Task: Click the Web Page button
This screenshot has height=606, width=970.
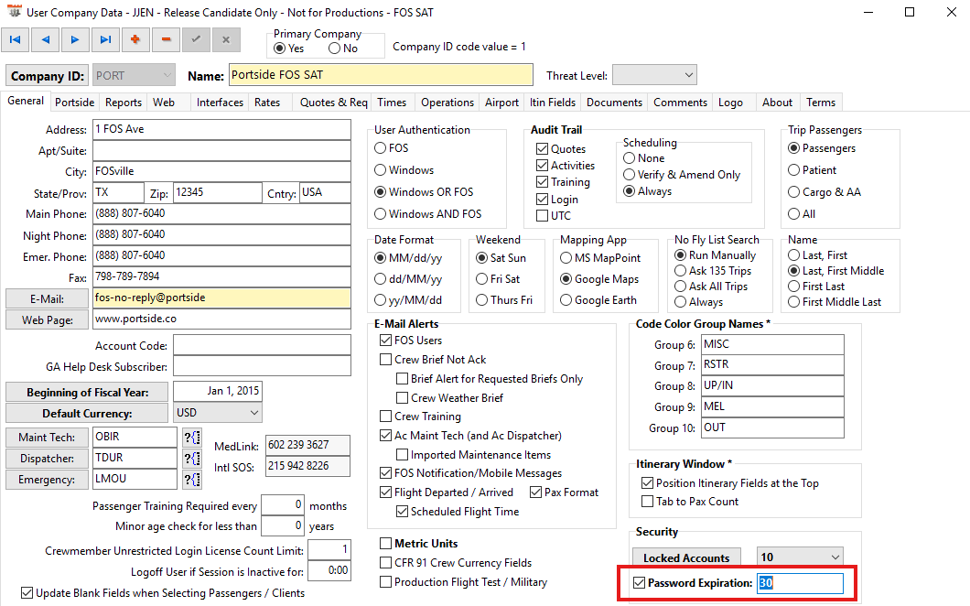Action: (x=47, y=320)
